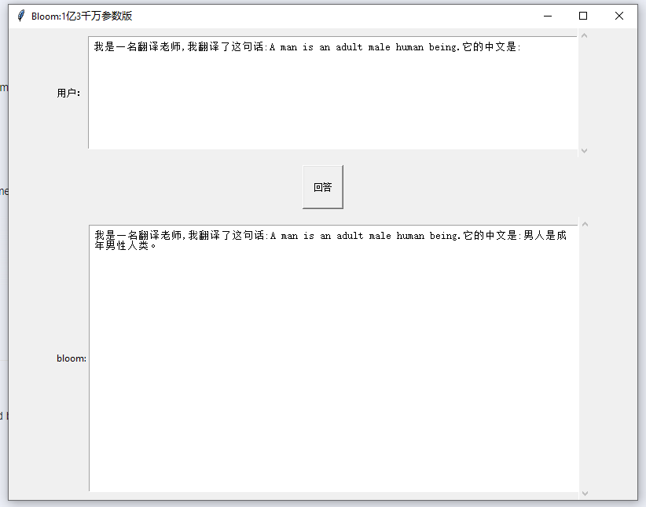Click the feather icon in title bar
Image resolution: width=646 pixels, height=507 pixels.
pos(21,16)
